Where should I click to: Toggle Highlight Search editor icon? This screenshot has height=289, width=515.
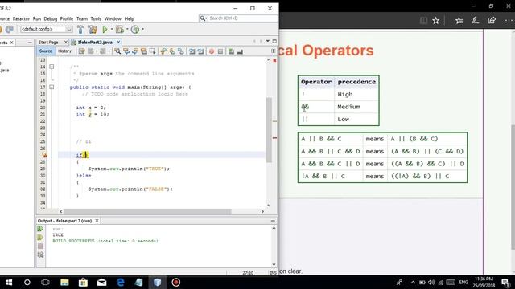click(x=143, y=51)
